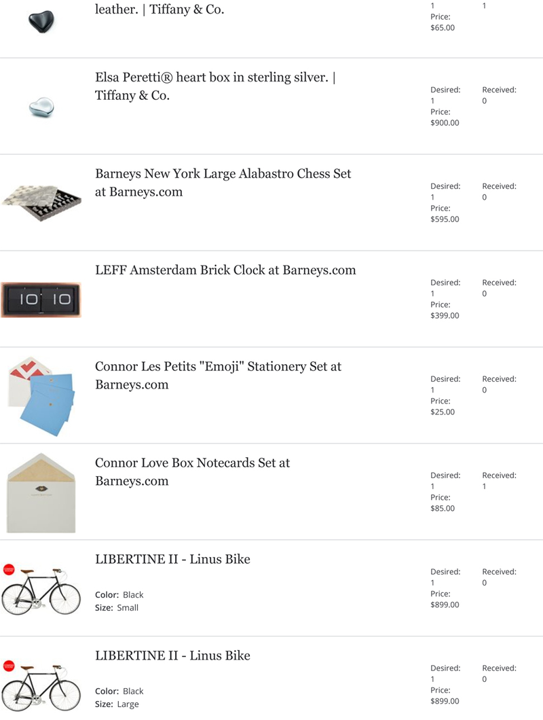Open the Elsa Peretti sterling silver heart box link
Screen dimensions: 543x720
point(215,86)
